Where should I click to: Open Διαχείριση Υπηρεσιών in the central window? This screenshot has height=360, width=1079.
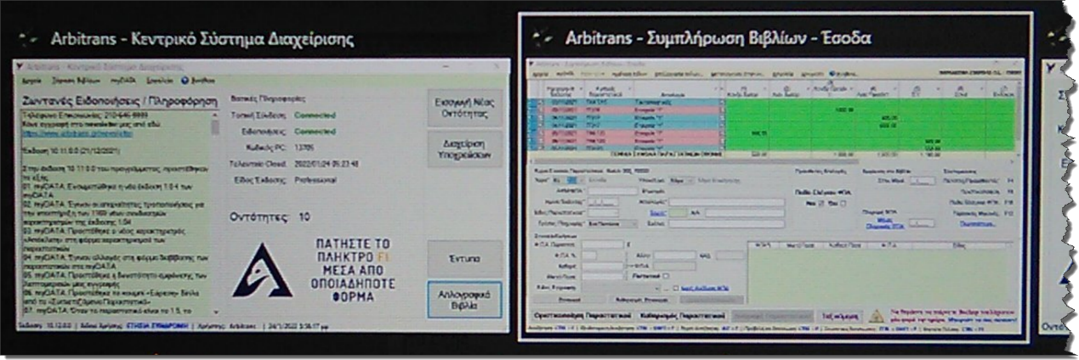(465, 149)
